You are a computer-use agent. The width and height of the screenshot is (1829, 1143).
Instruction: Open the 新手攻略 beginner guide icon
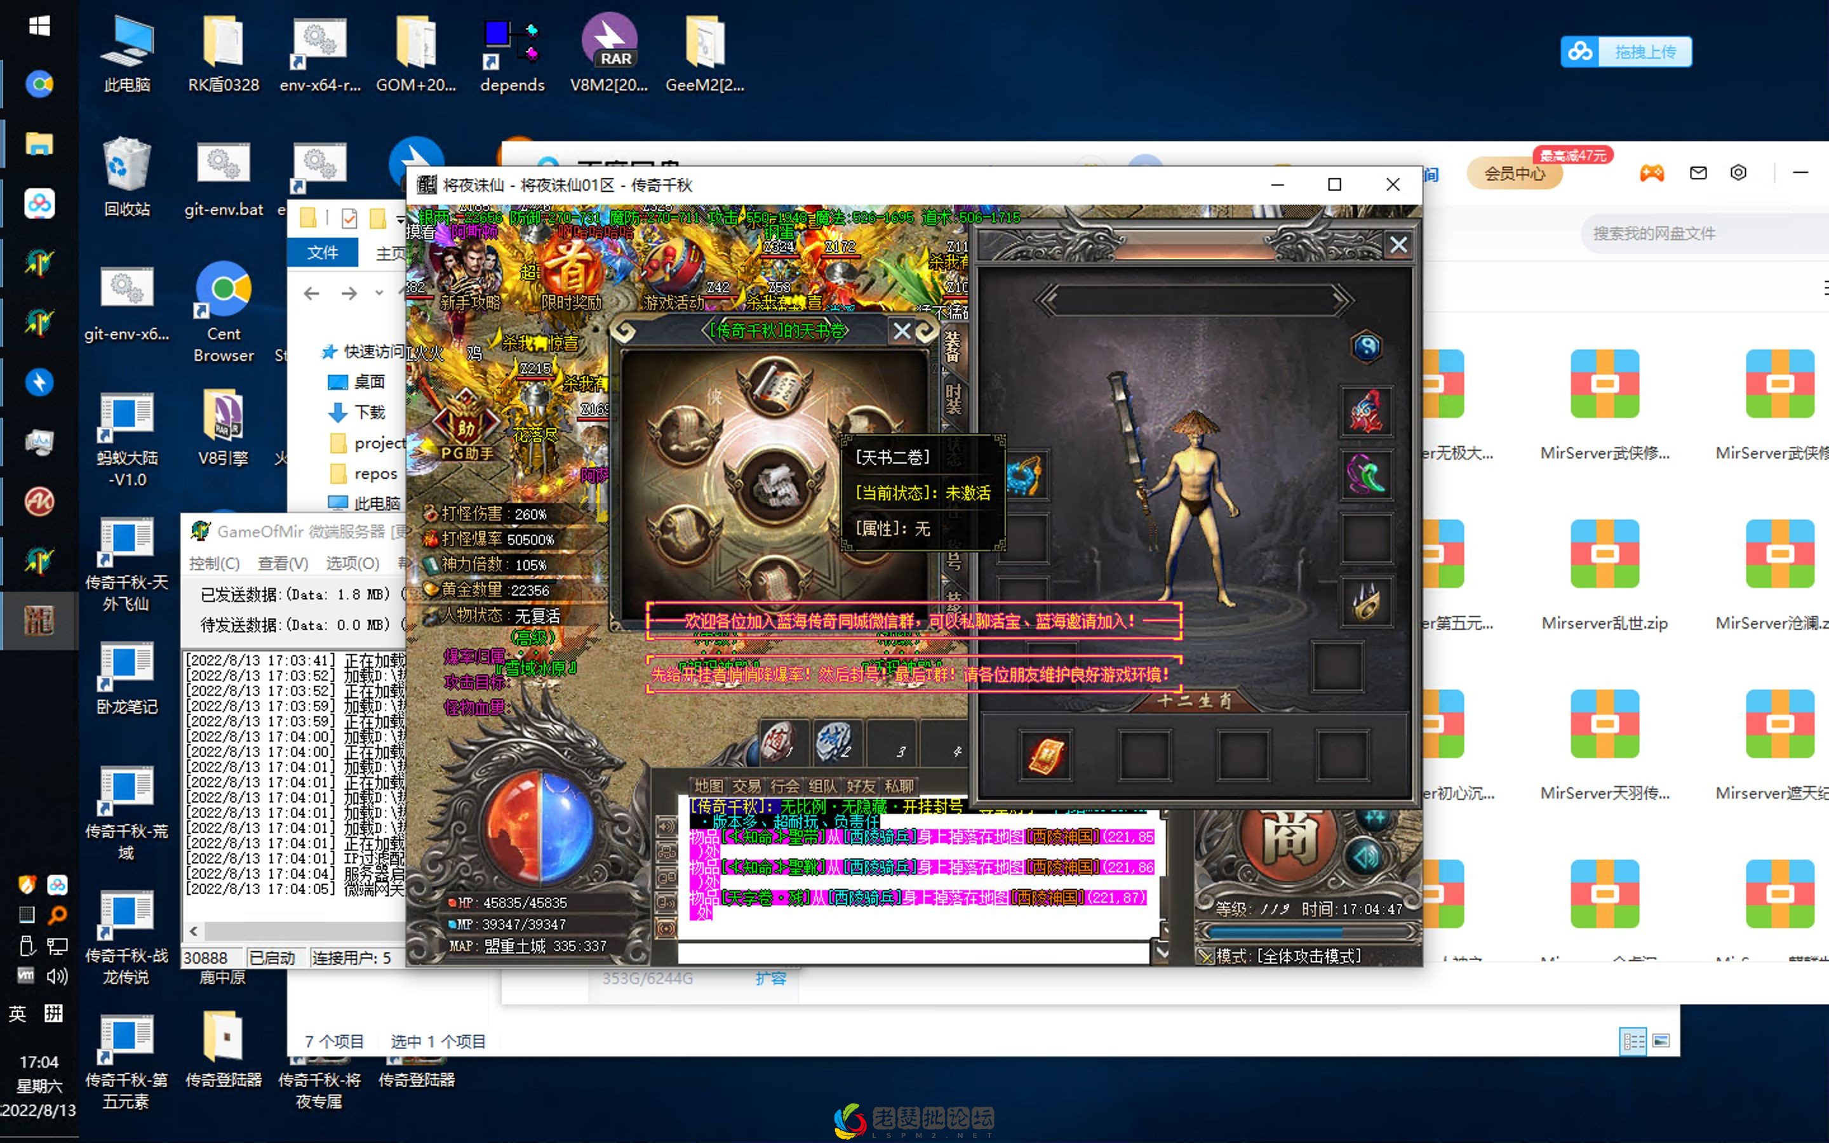coord(470,272)
